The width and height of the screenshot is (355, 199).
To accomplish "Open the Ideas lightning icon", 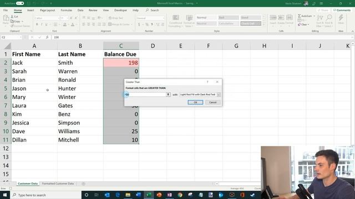I will pyautogui.click(x=341, y=18).
